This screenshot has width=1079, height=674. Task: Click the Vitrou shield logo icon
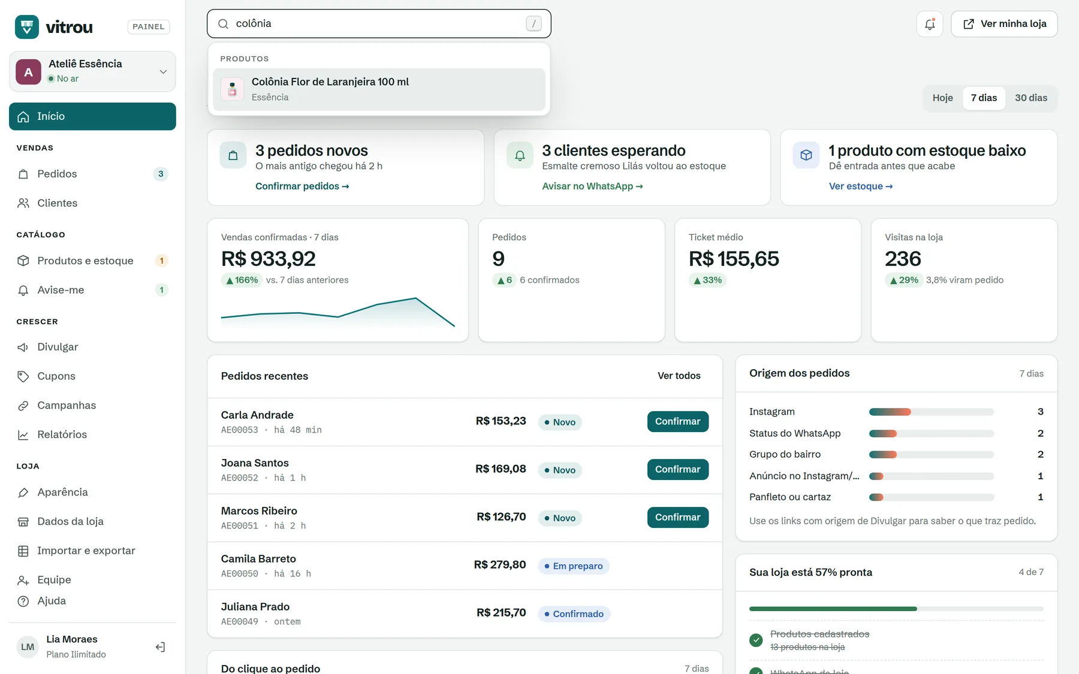(27, 27)
